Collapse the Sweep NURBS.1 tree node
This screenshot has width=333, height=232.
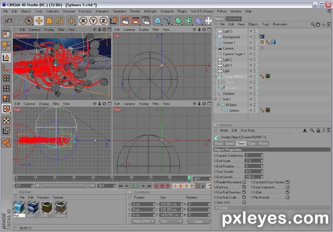[x=215, y=77]
